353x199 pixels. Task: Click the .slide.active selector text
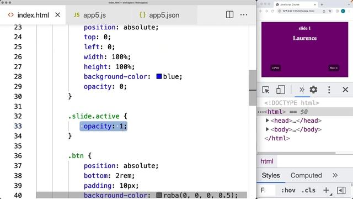point(94,116)
